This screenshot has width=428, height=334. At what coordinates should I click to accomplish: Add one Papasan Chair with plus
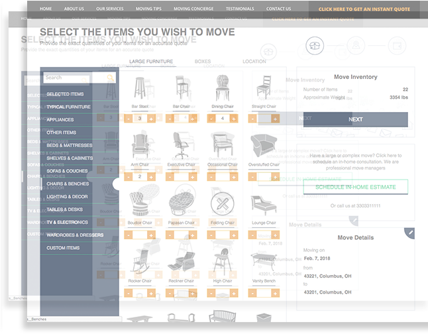192,235
